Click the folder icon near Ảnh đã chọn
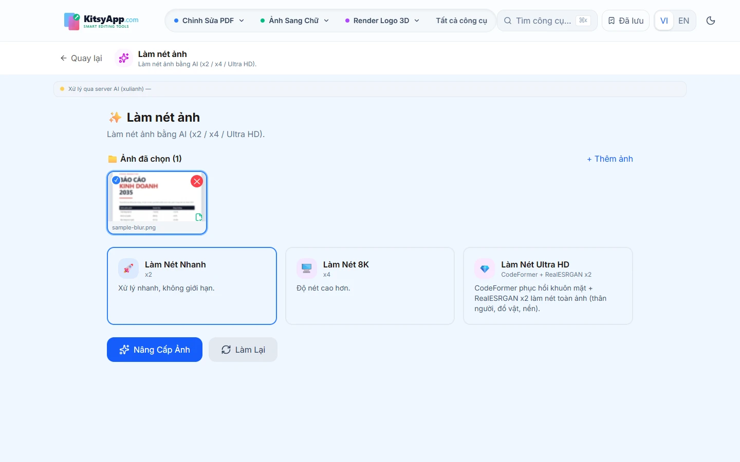The height and width of the screenshot is (462, 740). click(113, 159)
